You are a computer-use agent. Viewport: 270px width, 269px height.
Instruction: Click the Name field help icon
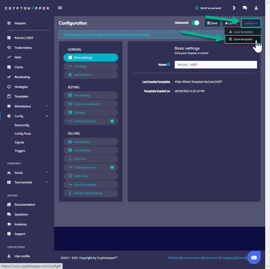pos(169,65)
